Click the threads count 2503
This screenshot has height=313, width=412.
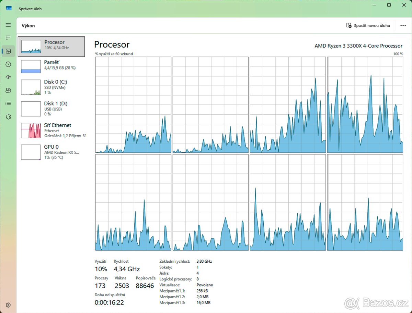tap(122, 286)
